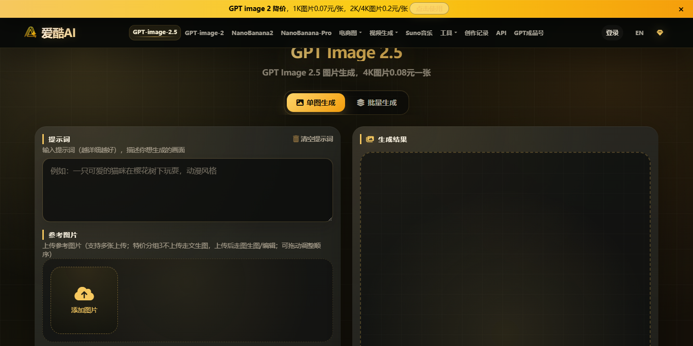The image size is (693, 346).
Task: Click the 爱酷AI brand name text
Action: point(58,33)
